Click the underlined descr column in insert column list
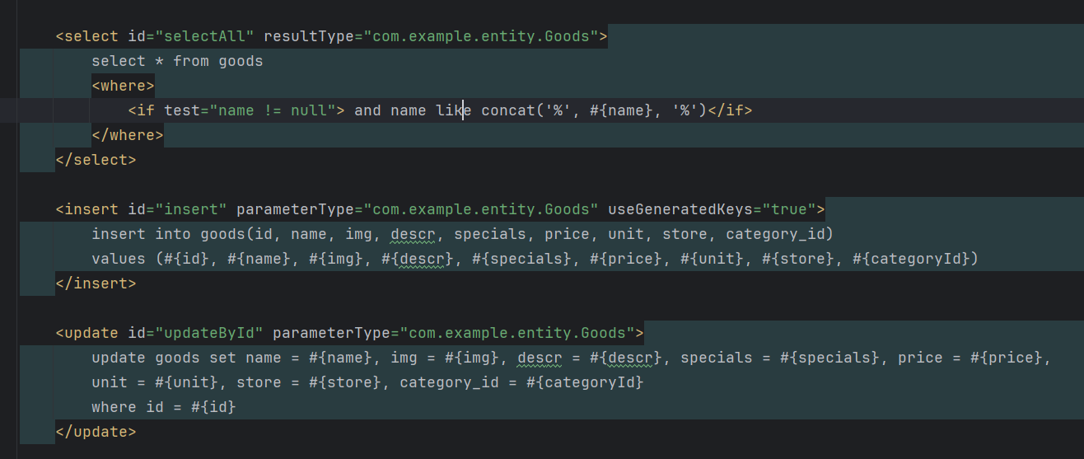Screen dimensions: 1084x459 coord(413,234)
